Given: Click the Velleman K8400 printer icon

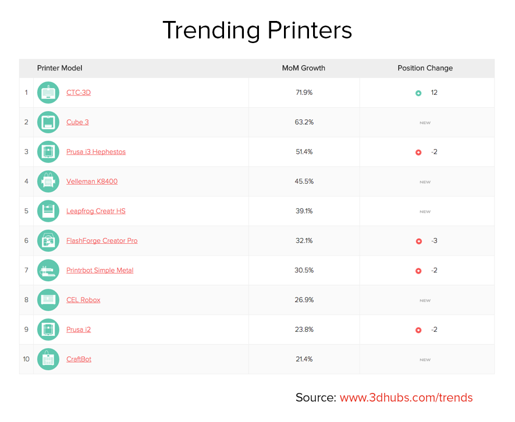Looking at the screenshot, I should coord(48,182).
